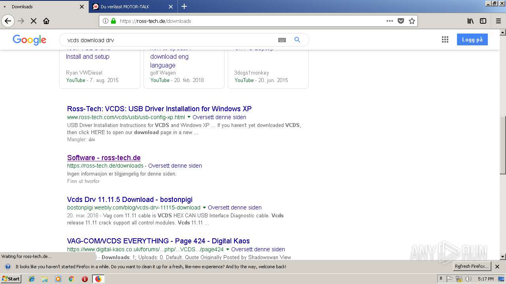Switch to the Du verlässt MOTOR-TALK tab
This screenshot has height=284, width=506.
point(133,7)
